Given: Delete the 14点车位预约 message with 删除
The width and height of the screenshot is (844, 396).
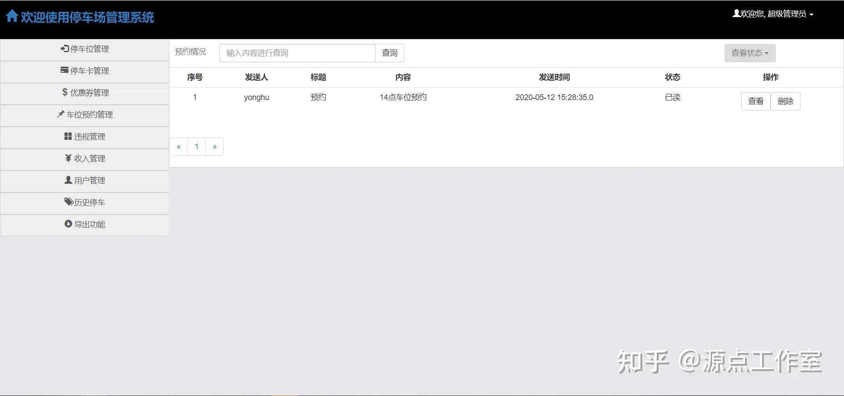Looking at the screenshot, I should [x=786, y=101].
